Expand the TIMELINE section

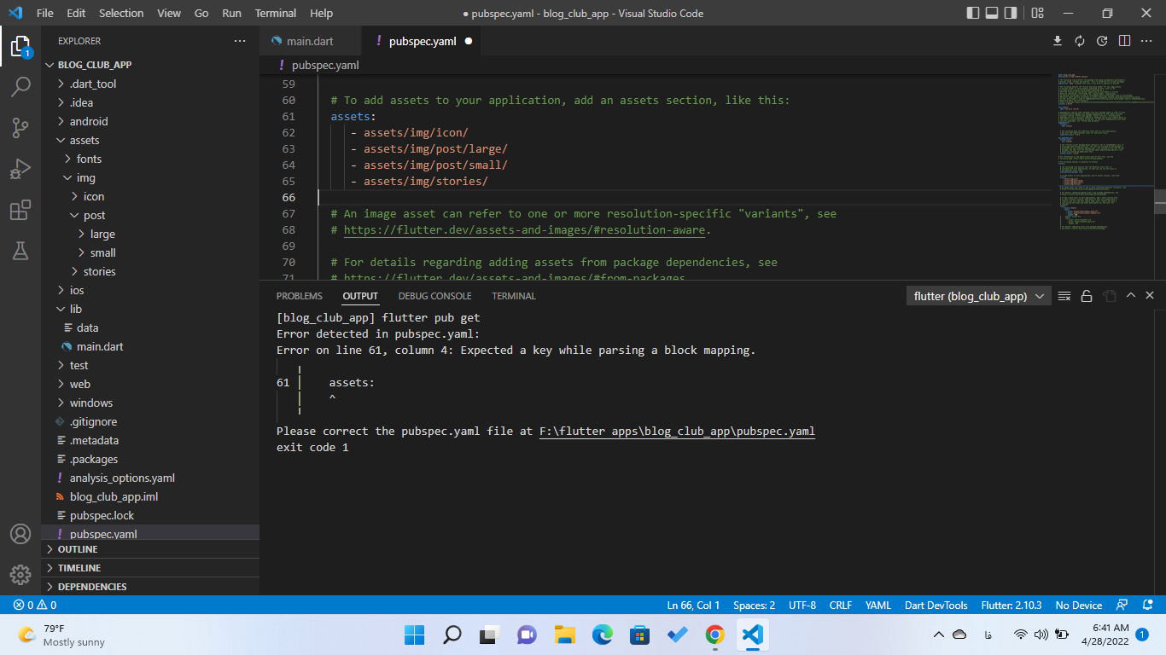150,568
